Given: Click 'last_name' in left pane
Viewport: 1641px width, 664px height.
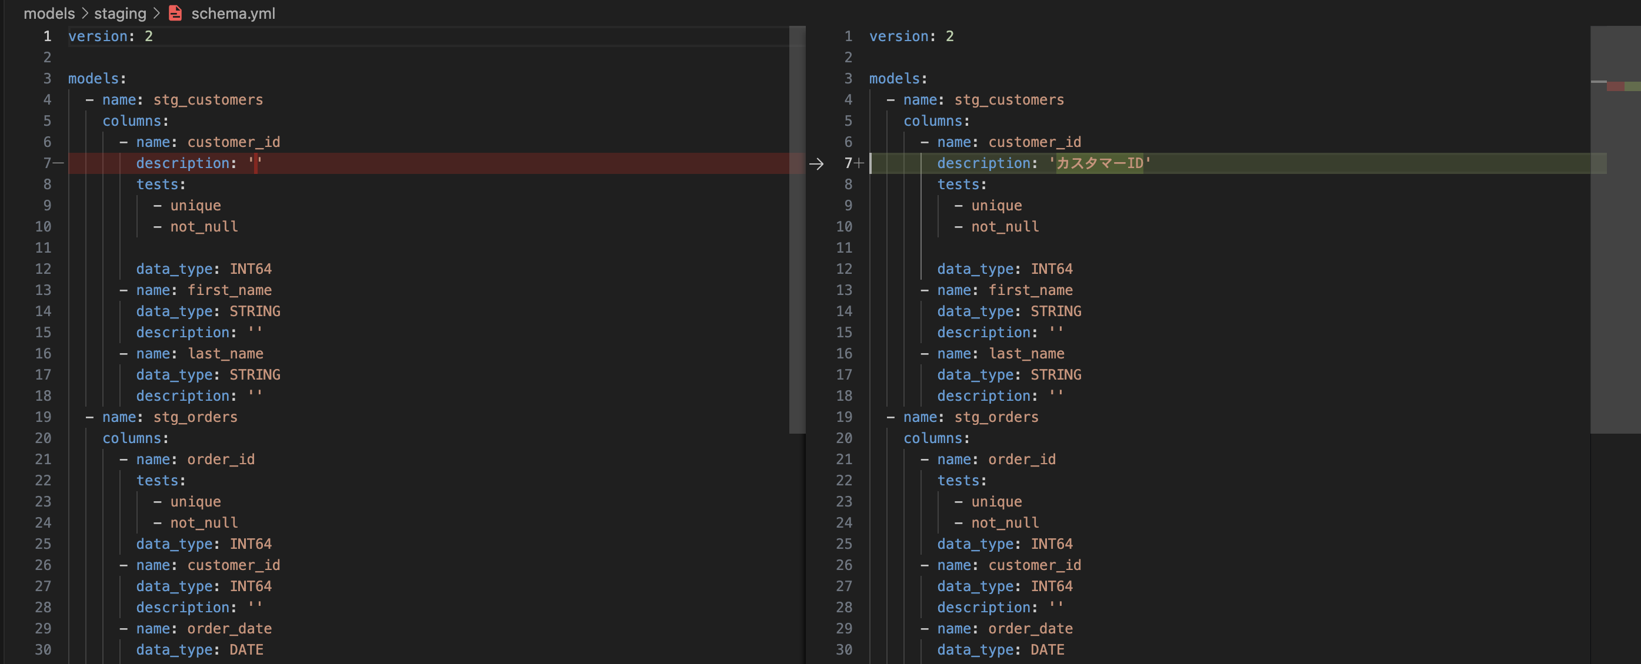Looking at the screenshot, I should pos(225,354).
